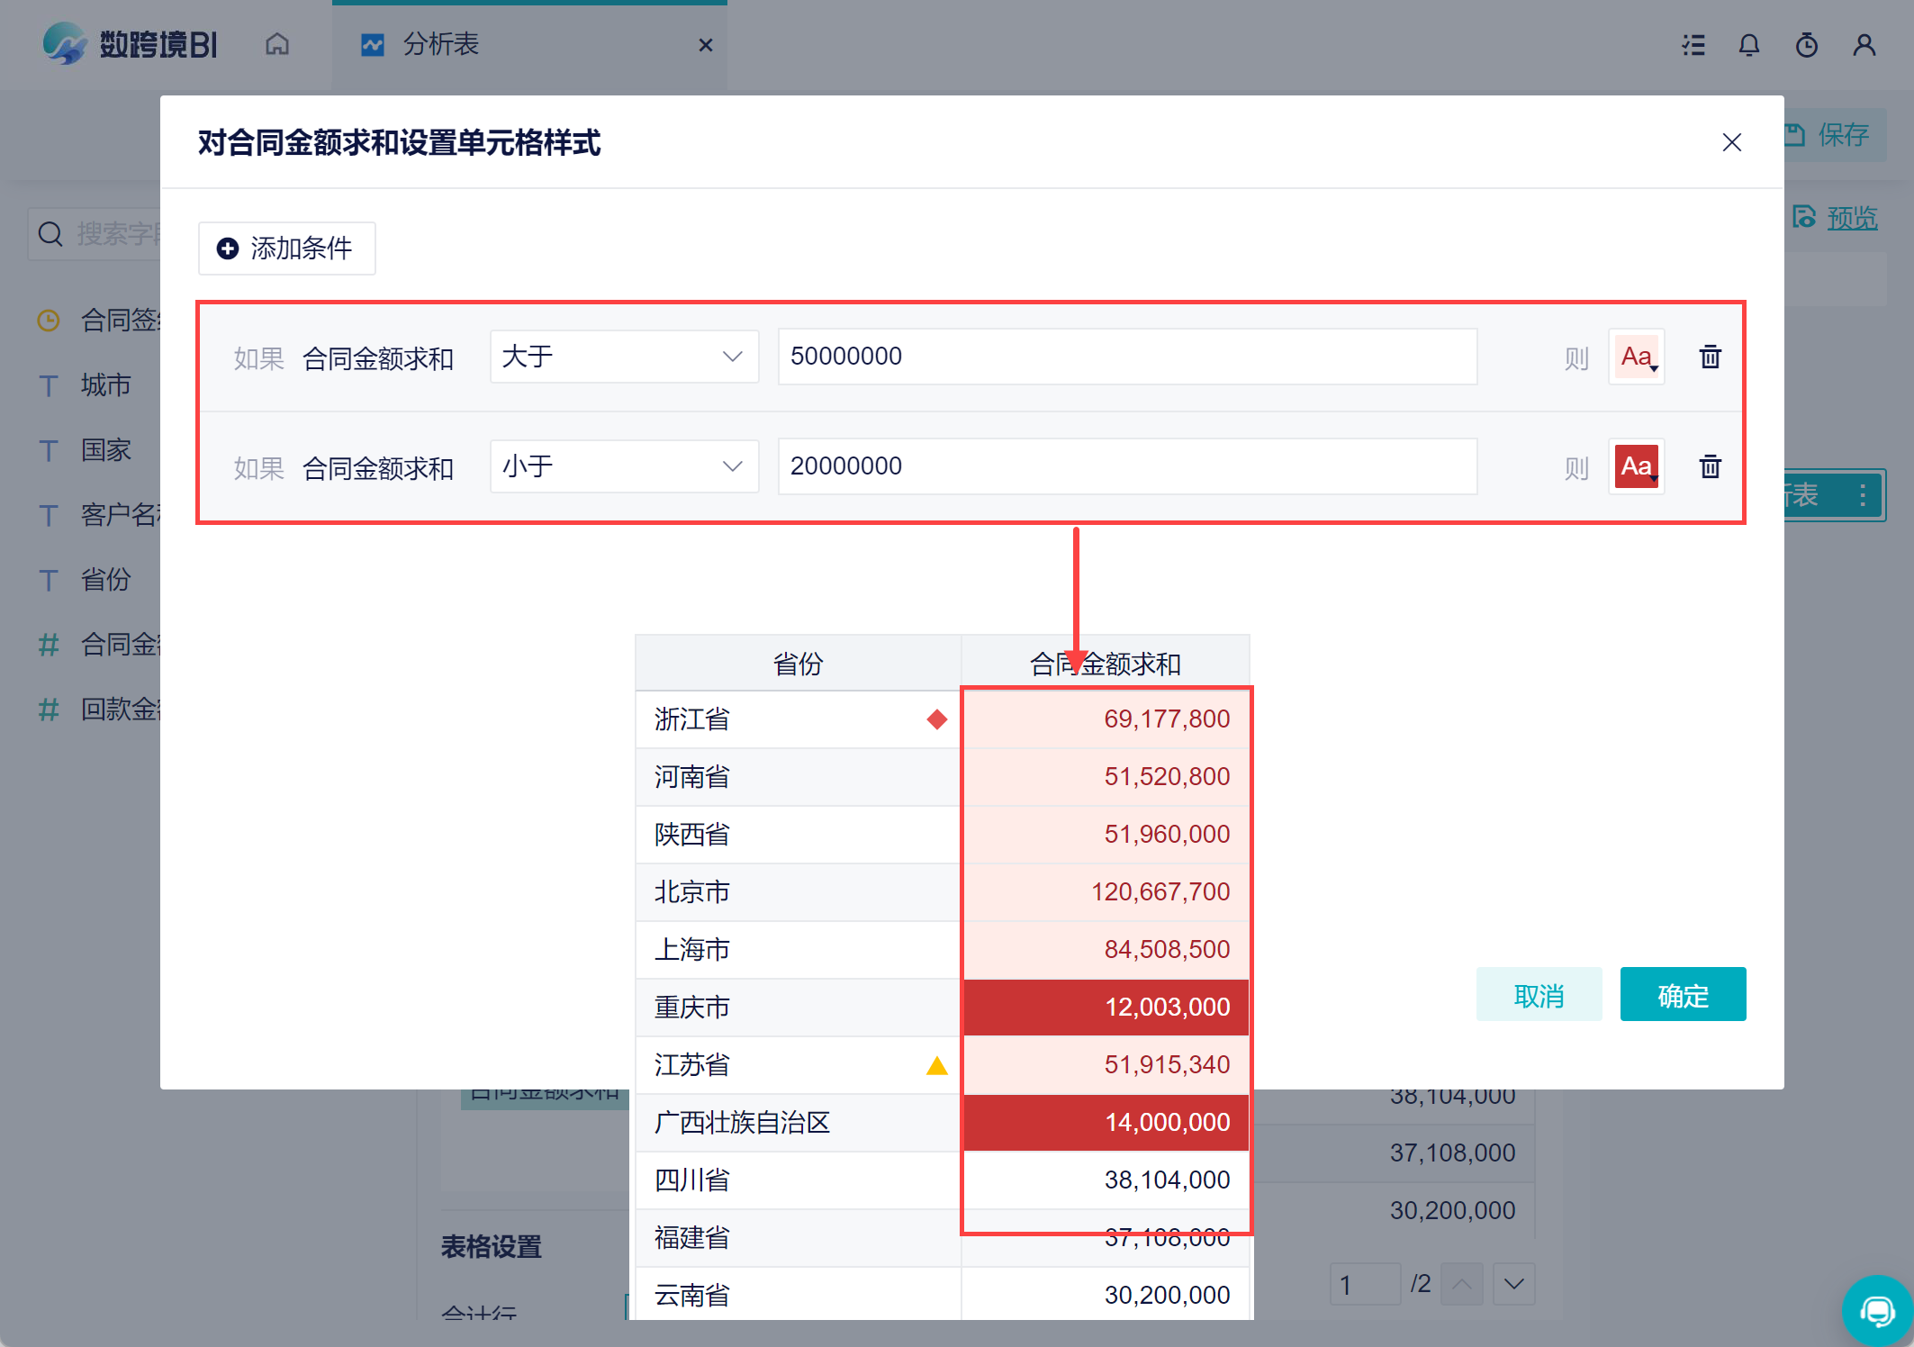Confirm with the 确定 button
The width and height of the screenshot is (1914, 1347).
pyautogui.click(x=1682, y=995)
